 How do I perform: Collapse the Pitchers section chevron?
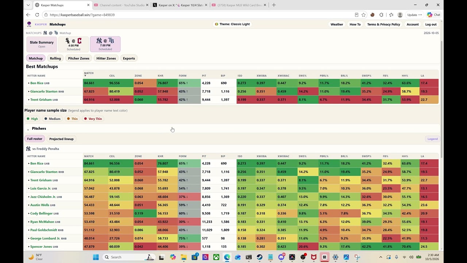[x=28, y=129]
